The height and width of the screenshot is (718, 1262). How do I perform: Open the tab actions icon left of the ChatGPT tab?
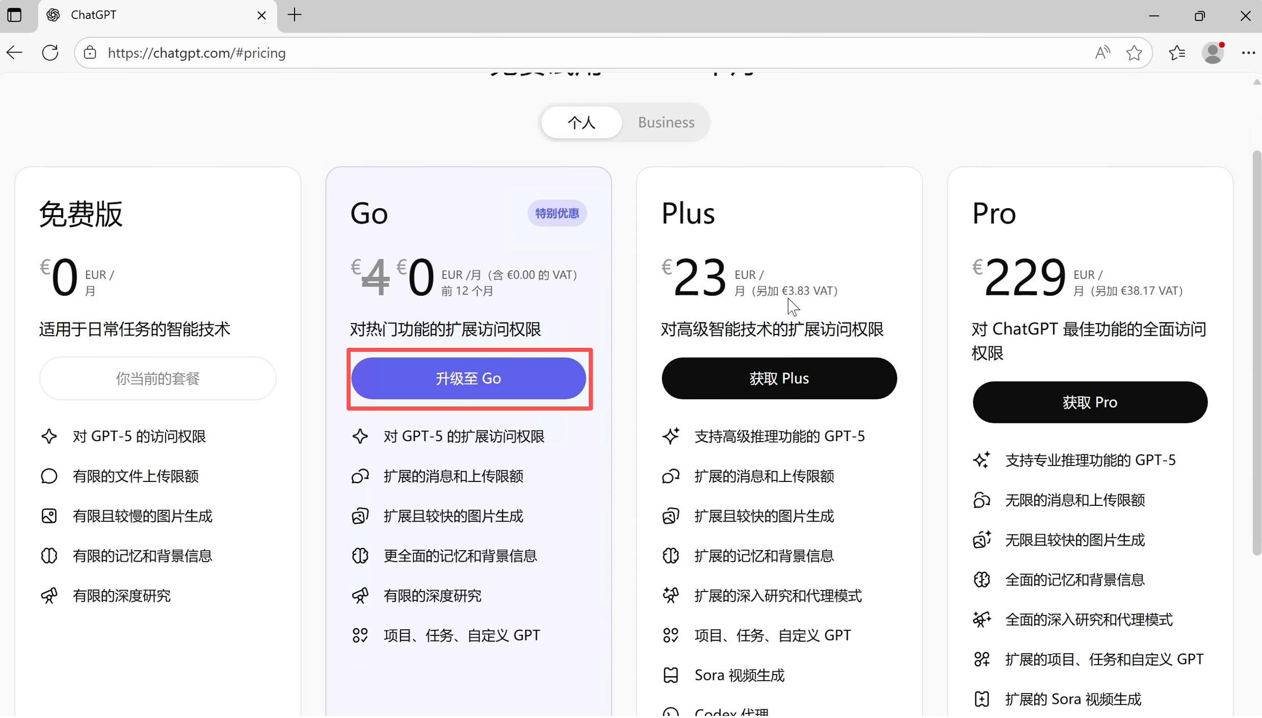(x=15, y=15)
